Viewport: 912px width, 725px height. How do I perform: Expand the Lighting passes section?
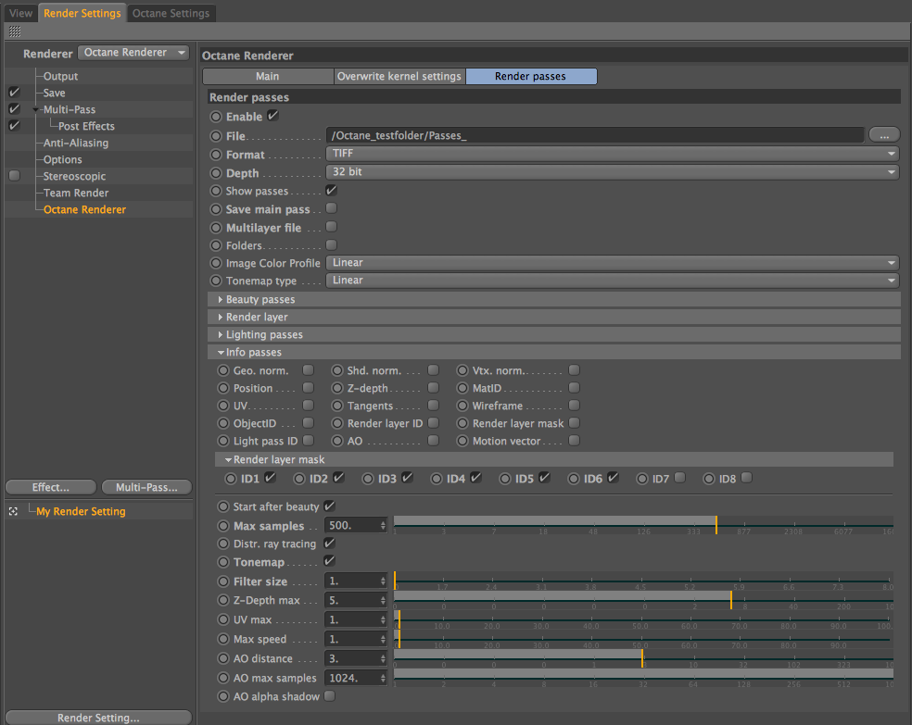[221, 334]
